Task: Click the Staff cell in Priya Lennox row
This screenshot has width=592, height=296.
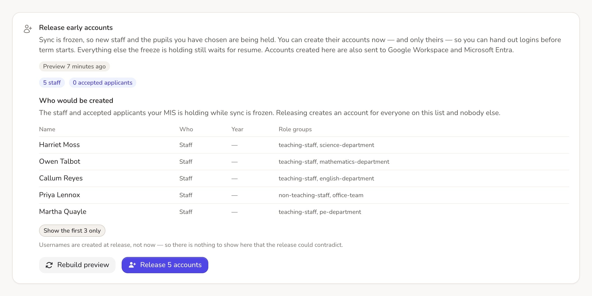Action: (186, 195)
